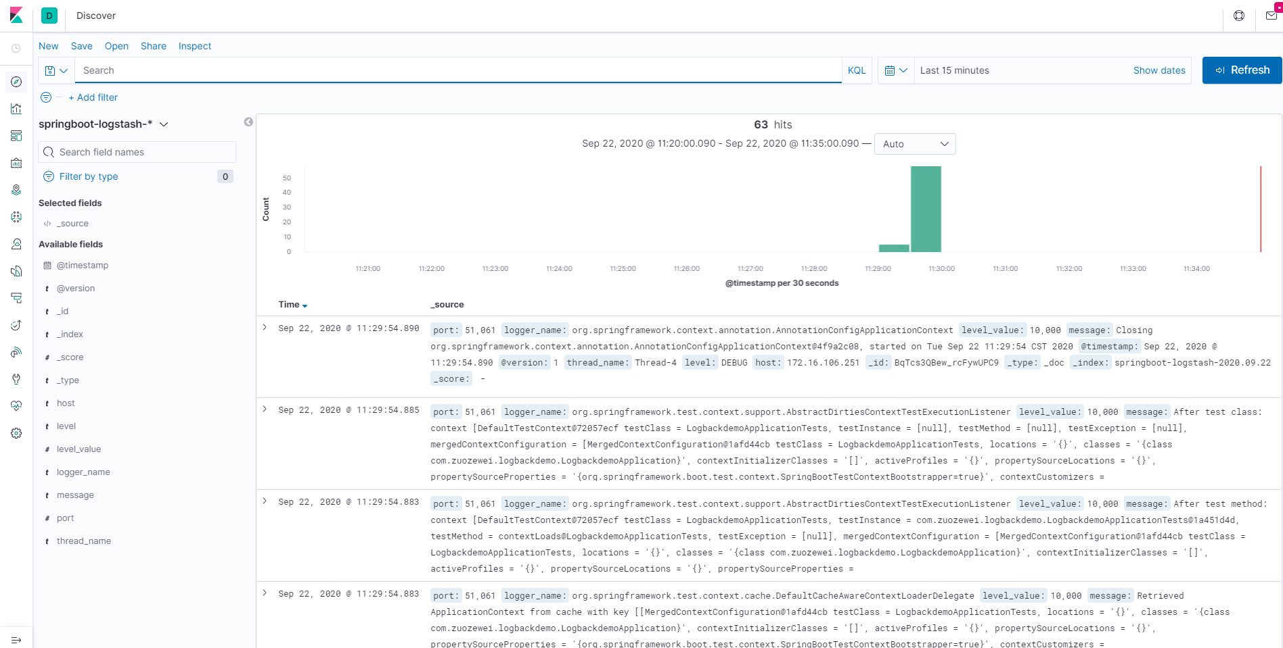
Task: Open Canvas icon in sidebar
Action: [x=16, y=163]
